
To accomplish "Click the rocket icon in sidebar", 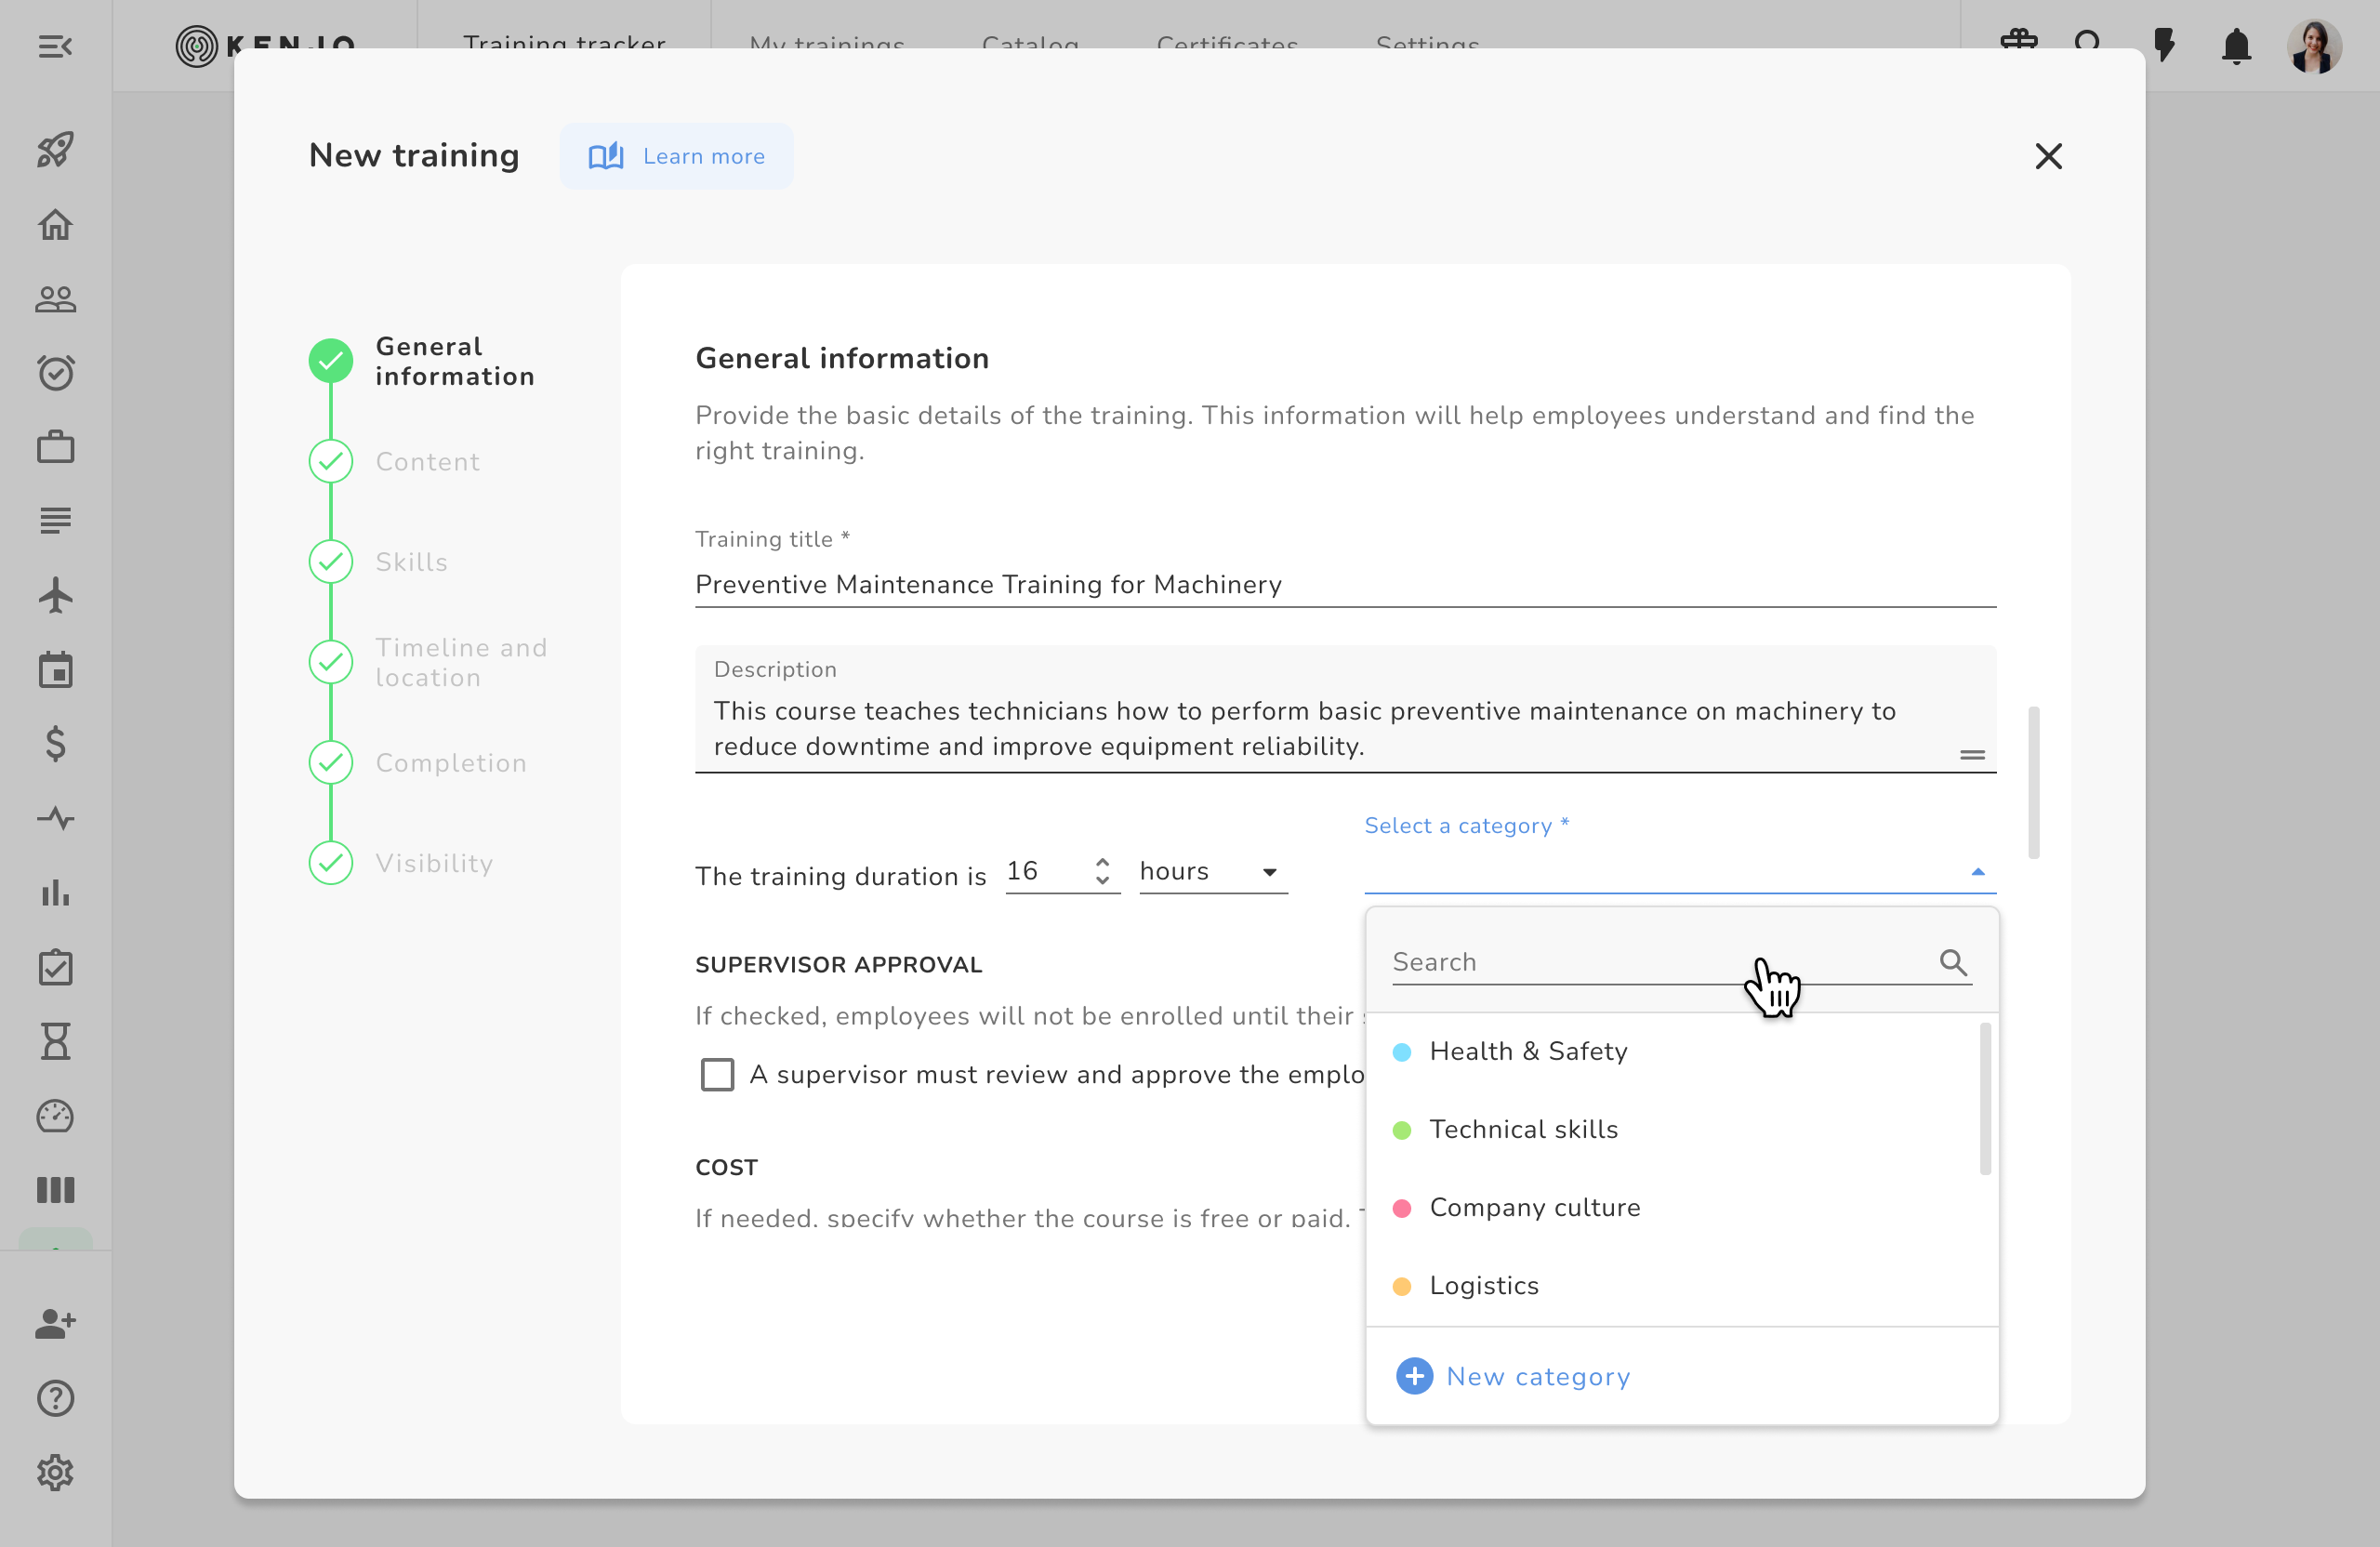I will point(55,150).
